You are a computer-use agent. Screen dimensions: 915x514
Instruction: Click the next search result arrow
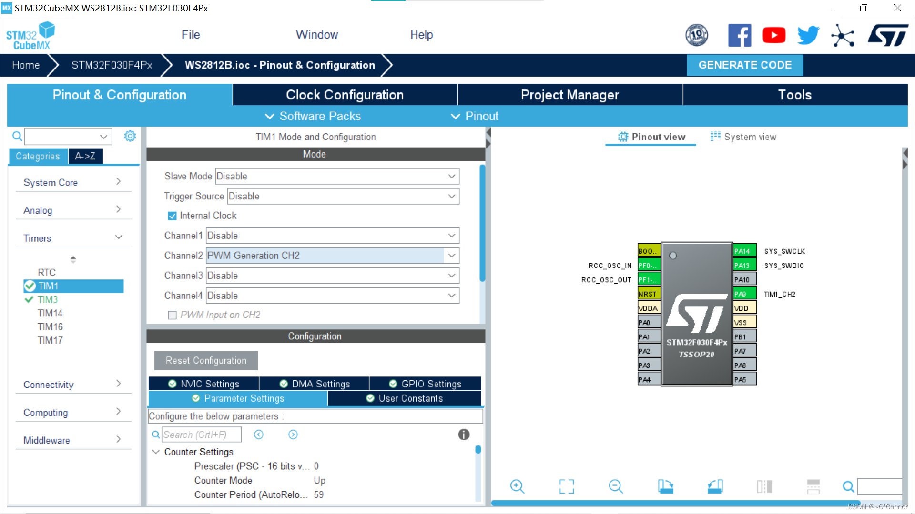293,435
